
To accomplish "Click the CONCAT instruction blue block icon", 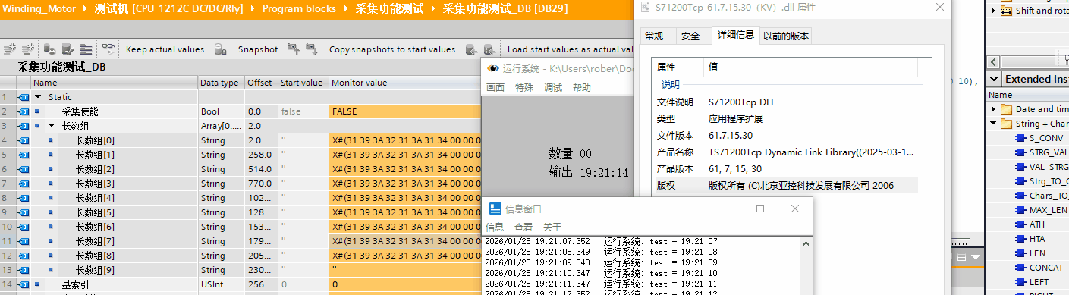I will tap(1020, 268).
